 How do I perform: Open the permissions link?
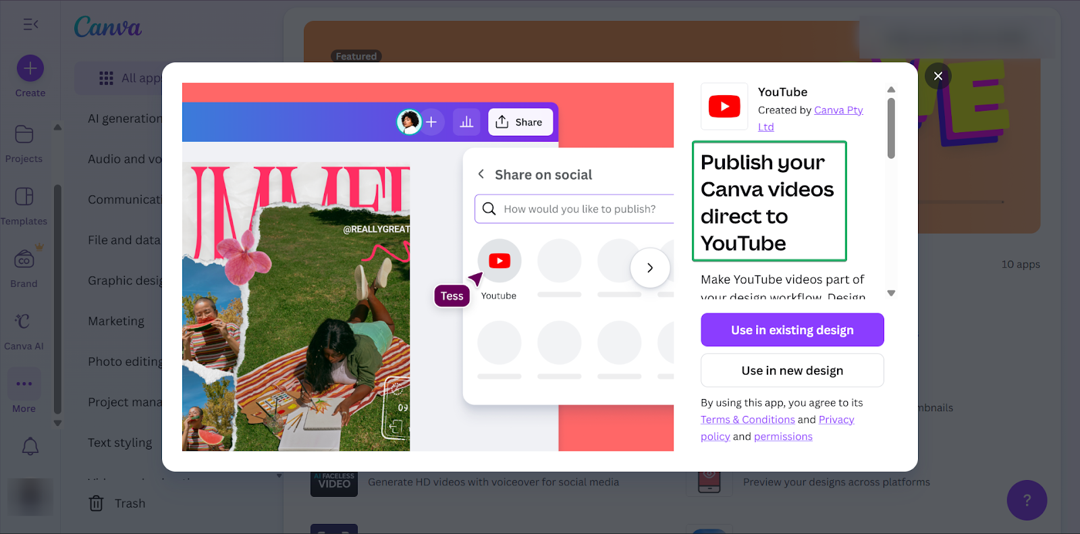783,437
